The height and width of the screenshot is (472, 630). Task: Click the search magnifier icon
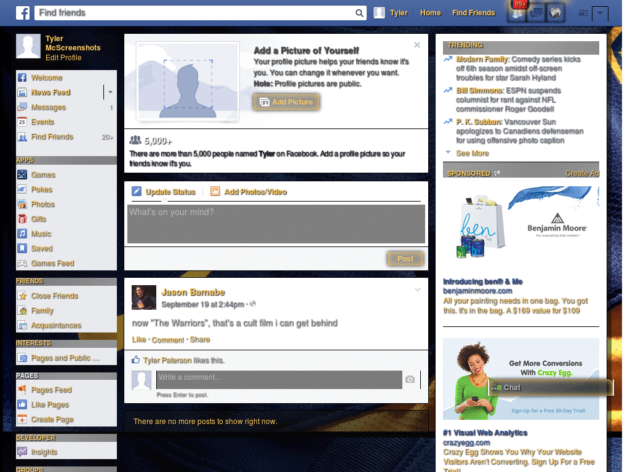pyautogui.click(x=359, y=13)
